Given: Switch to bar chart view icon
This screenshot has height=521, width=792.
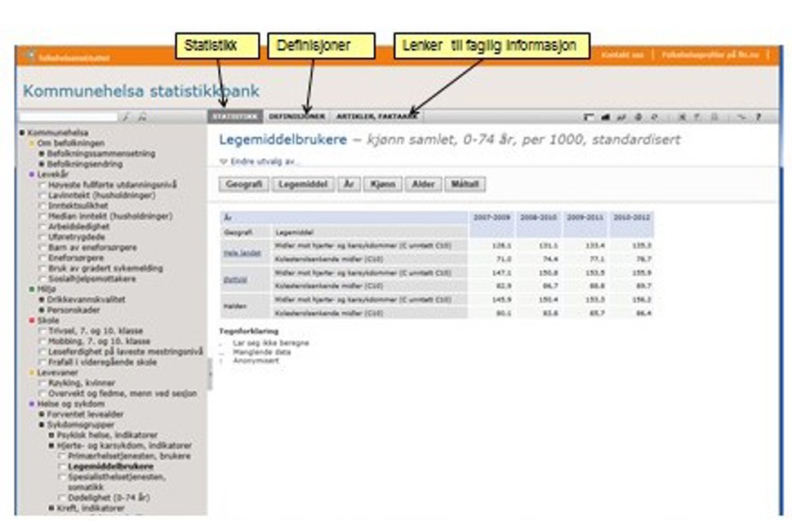Looking at the screenshot, I should (x=607, y=117).
